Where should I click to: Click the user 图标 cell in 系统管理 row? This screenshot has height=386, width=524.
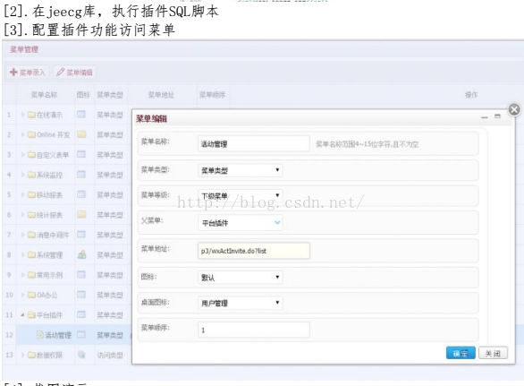(x=81, y=254)
